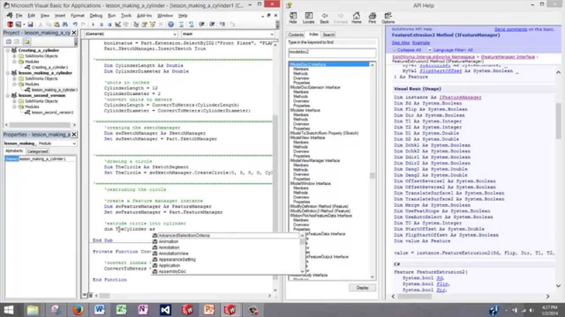This screenshot has width=565, height=317.
Task: Switch to Categorized properties tab
Action: click(38, 151)
